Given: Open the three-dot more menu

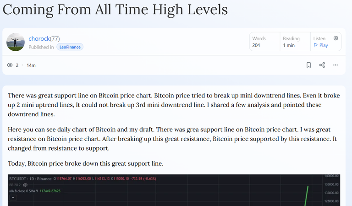Looking at the screenshot, I should 335,65.
